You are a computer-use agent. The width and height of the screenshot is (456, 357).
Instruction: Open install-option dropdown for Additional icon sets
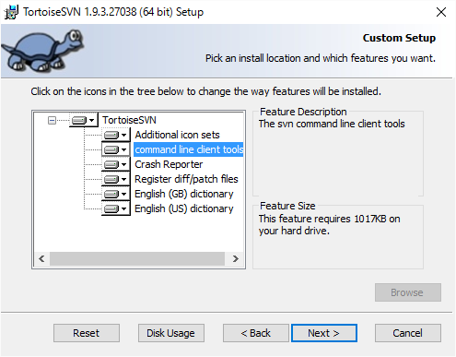click(x=116, y=135)
